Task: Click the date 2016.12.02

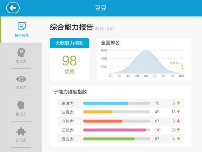Action: (x=105, y=29)
